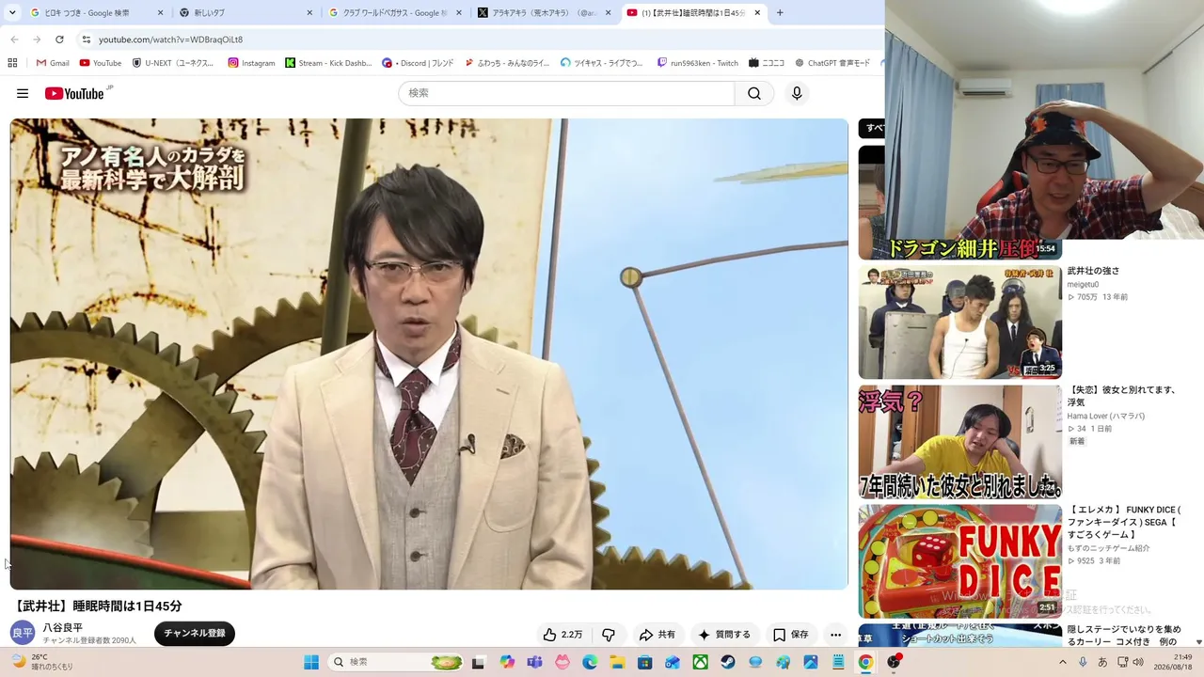1204x677 pixels.
Task: Open the U-NEXT bookmark
Action: tap(173, 63)
